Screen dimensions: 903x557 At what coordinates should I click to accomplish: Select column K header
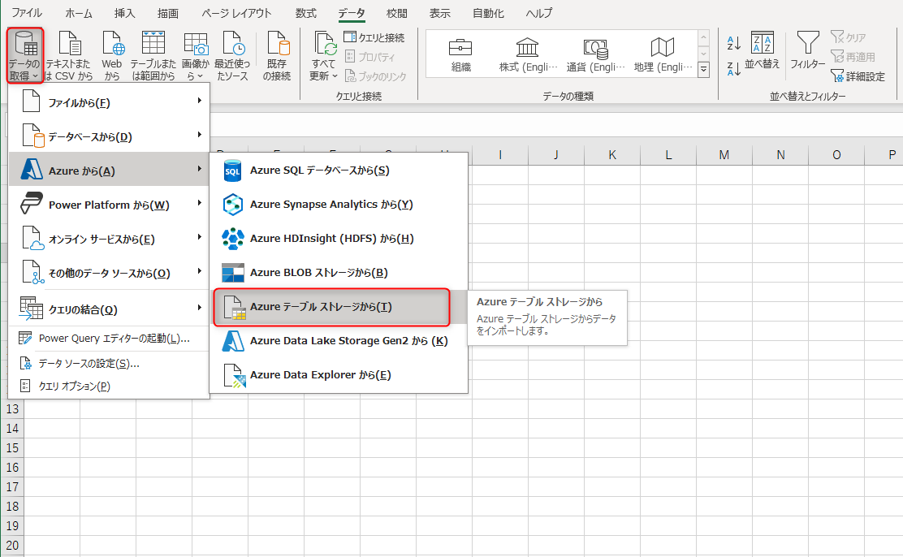[x=612, y=154]
